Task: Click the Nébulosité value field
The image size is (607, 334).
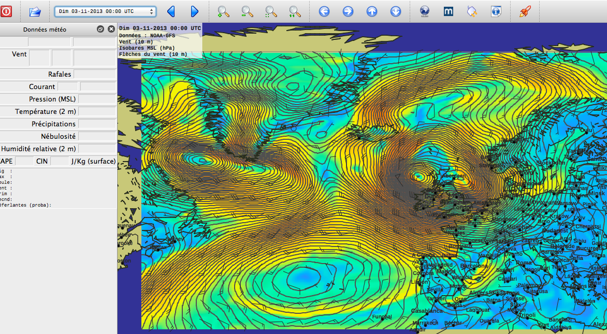Action: (x=97, y=136)
